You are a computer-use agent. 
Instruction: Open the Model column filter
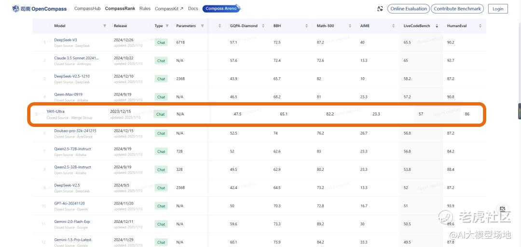click(x=105, y=26)
